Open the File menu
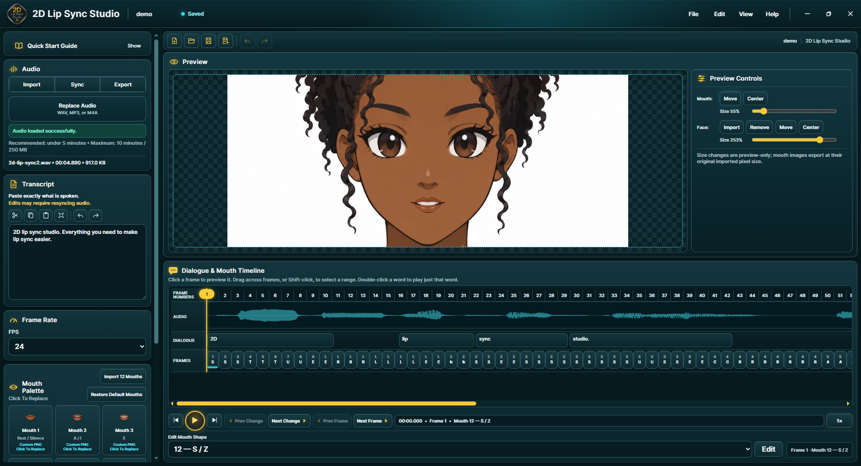Viewport: 861px width, 466px height. click(x=693, y=14)
